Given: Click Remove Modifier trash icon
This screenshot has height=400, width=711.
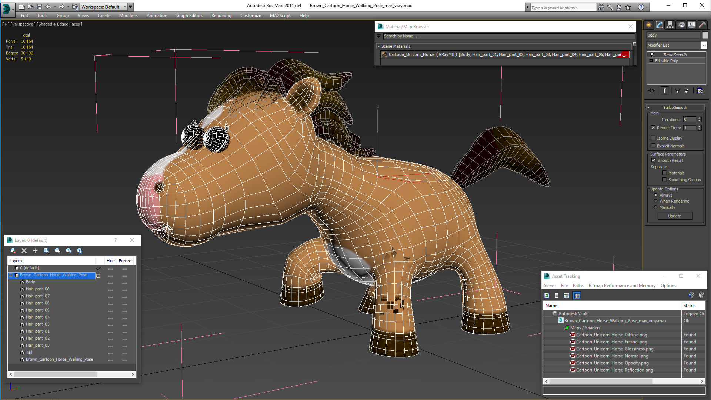Looking at the screenshot, I should click(687, 91).
